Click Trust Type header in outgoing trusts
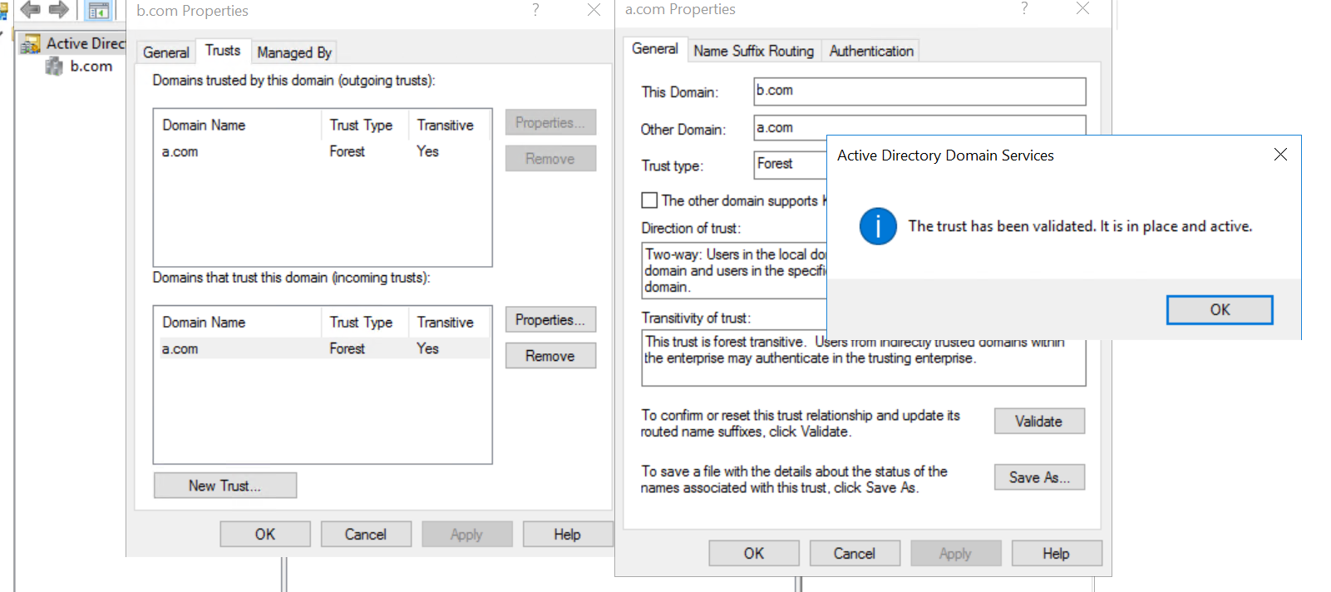1331x592 pixels. [364, 125]
